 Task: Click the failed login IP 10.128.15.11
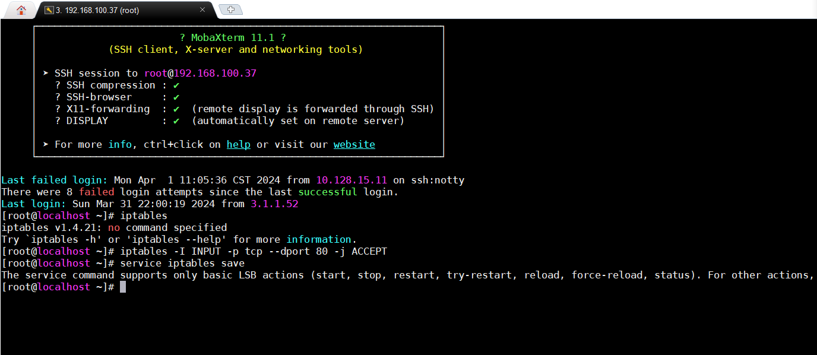(351, 180)
